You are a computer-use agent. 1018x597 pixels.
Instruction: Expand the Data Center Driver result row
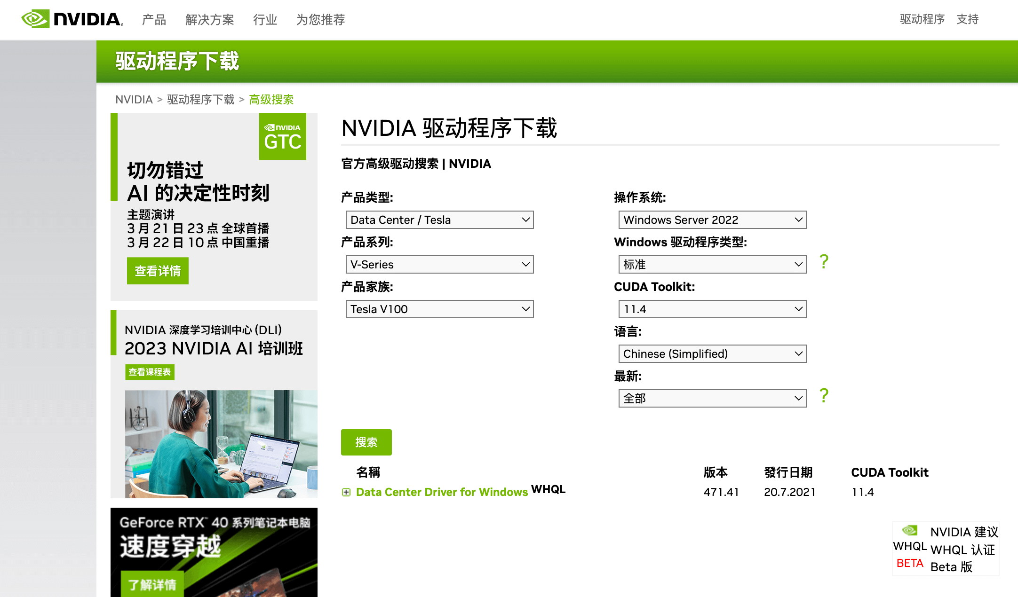tap(346, 492)
